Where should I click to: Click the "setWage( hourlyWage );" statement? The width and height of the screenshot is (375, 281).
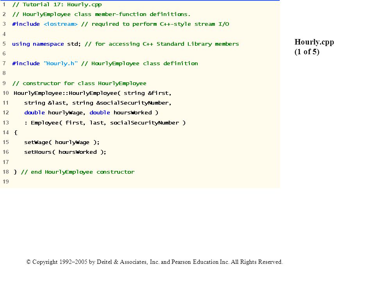coord(62,142)
